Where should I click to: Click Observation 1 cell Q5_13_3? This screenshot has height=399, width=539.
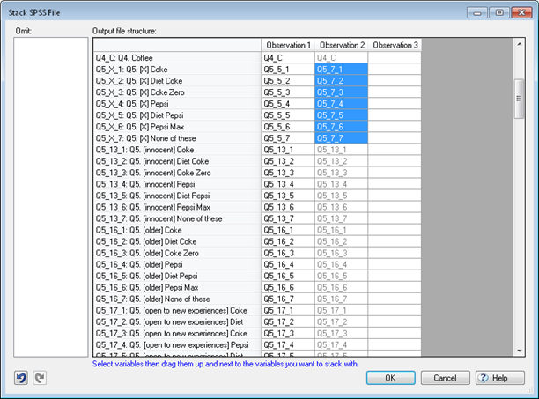pos(288,173)
